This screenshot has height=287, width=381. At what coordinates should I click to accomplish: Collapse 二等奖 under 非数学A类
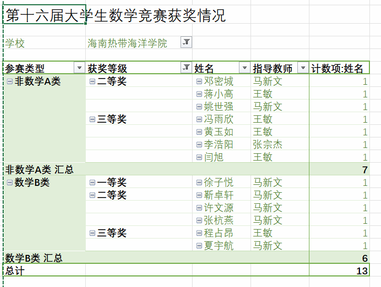[x=92, y=81]
